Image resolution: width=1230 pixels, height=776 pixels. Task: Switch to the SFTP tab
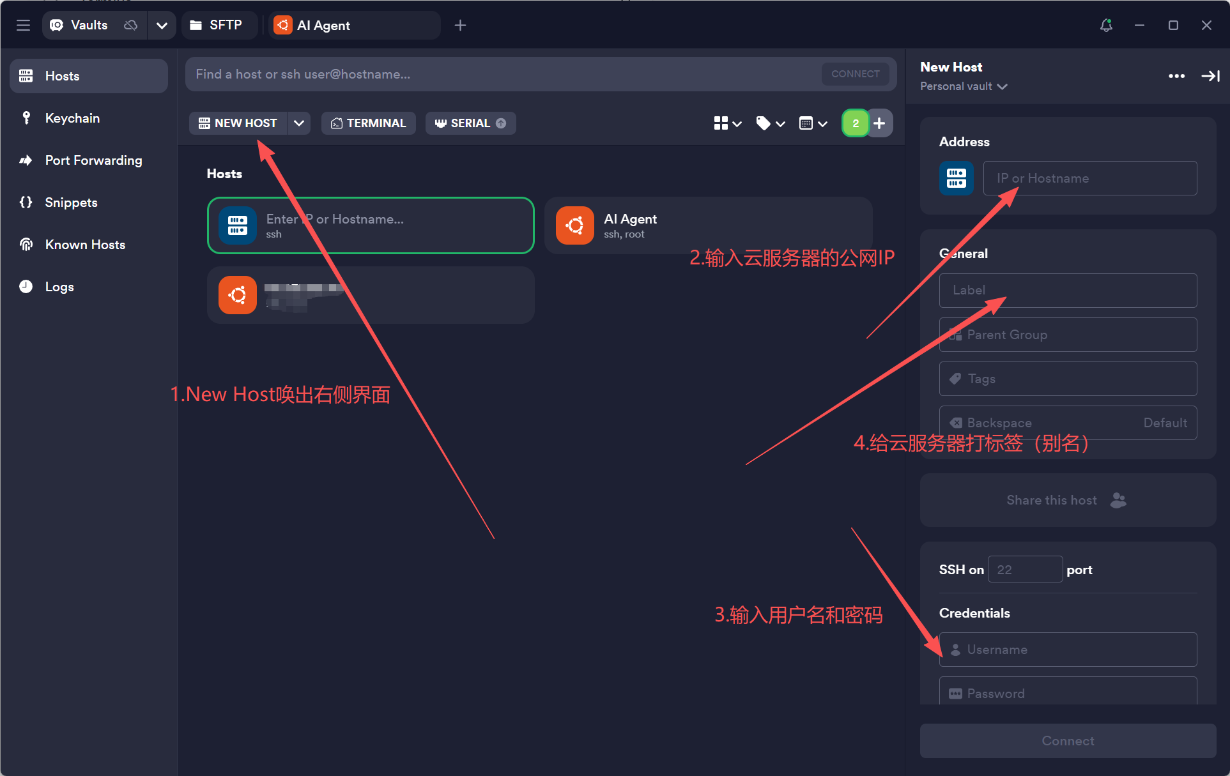[x=217, y=25]
